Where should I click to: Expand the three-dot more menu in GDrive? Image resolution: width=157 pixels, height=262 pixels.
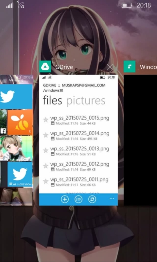tap(112, 198)
